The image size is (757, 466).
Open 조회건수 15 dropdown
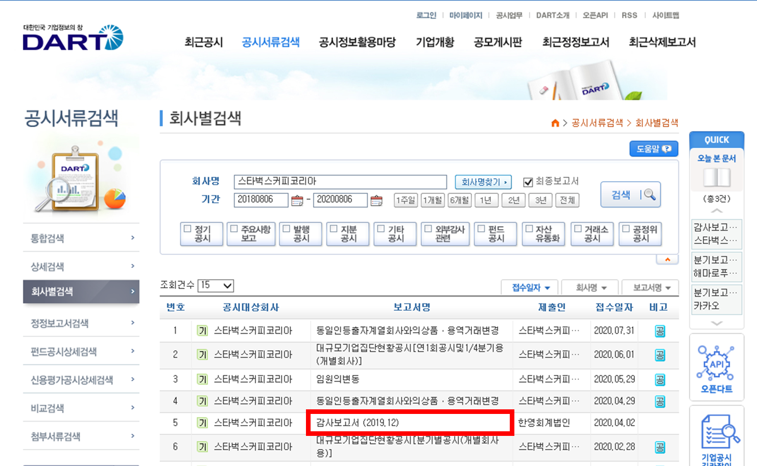pos(216,285)
